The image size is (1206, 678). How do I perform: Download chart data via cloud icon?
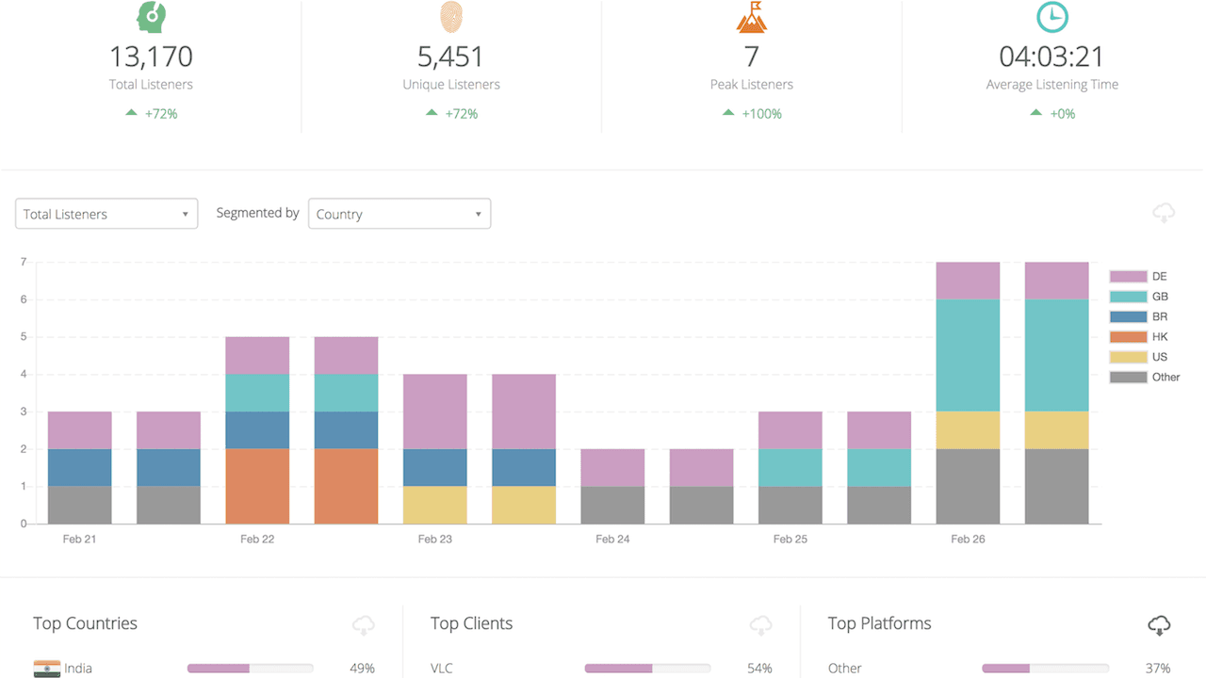[1164, 214]
